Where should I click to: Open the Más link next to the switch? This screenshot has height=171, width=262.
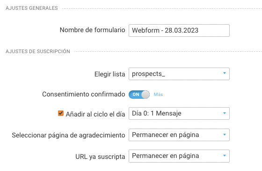[158, 94]
